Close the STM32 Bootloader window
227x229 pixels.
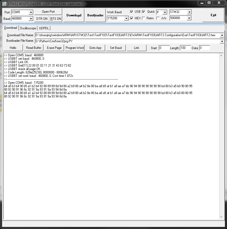pyautogui.click(x=219, y=3)
